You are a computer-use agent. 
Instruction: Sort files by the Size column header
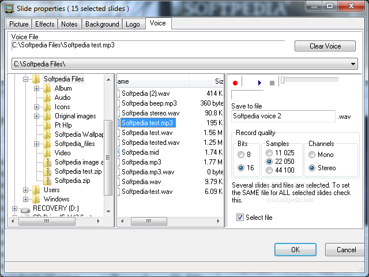[206, 81]
